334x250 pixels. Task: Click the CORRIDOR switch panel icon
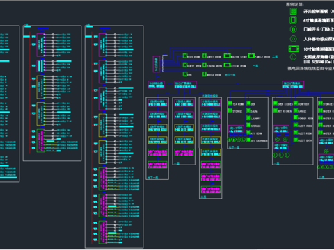[296, 103]
